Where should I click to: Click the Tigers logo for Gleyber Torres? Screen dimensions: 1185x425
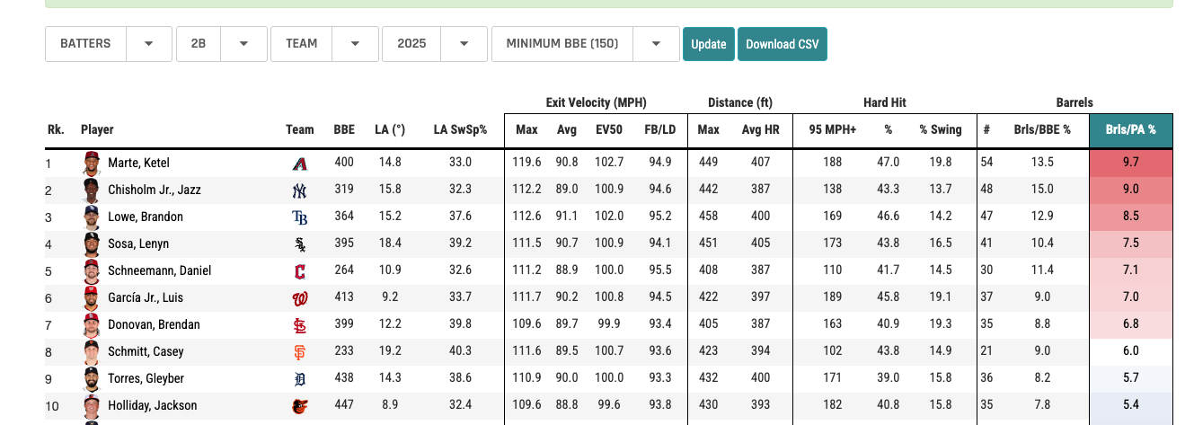300,379
